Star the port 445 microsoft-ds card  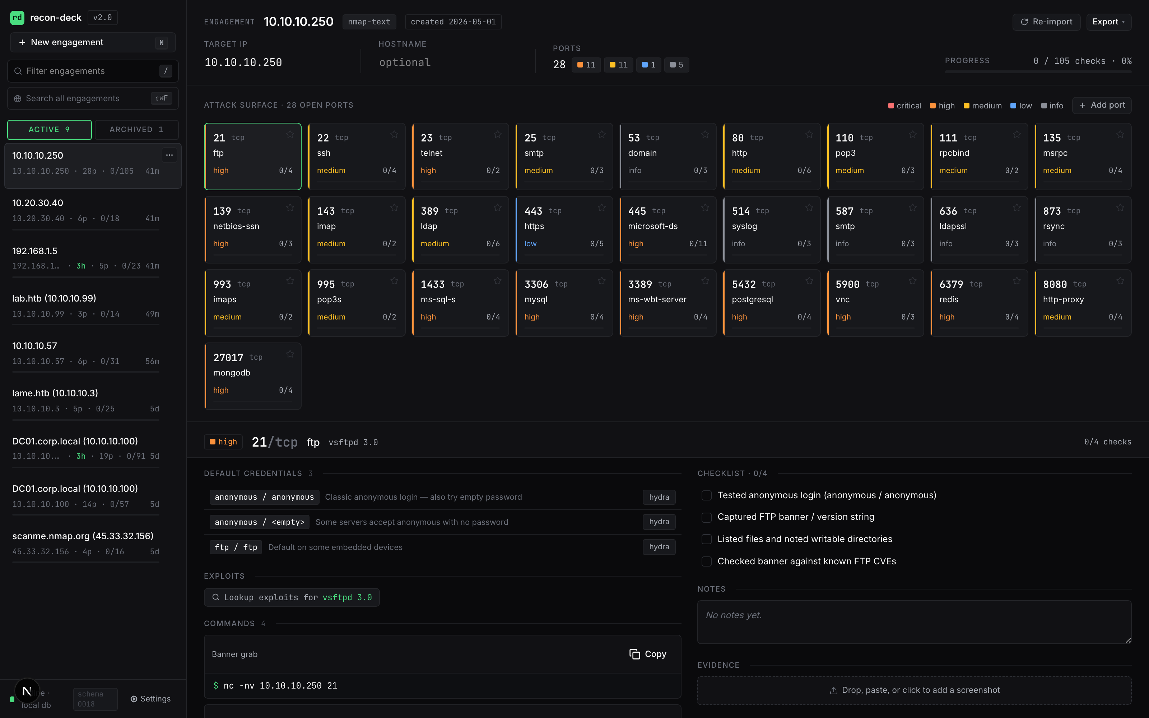tap(704, 208)
